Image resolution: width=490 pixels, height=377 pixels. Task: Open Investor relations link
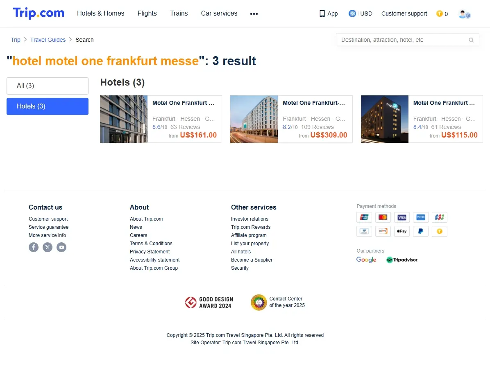250,219
